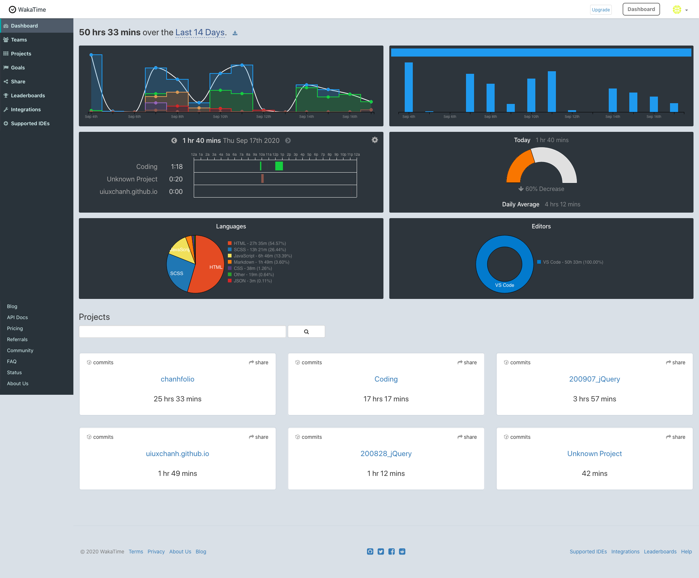Click share icon on Unknown Project card
This screenshot has height=578, width=699.
click(x=669, y=437)
